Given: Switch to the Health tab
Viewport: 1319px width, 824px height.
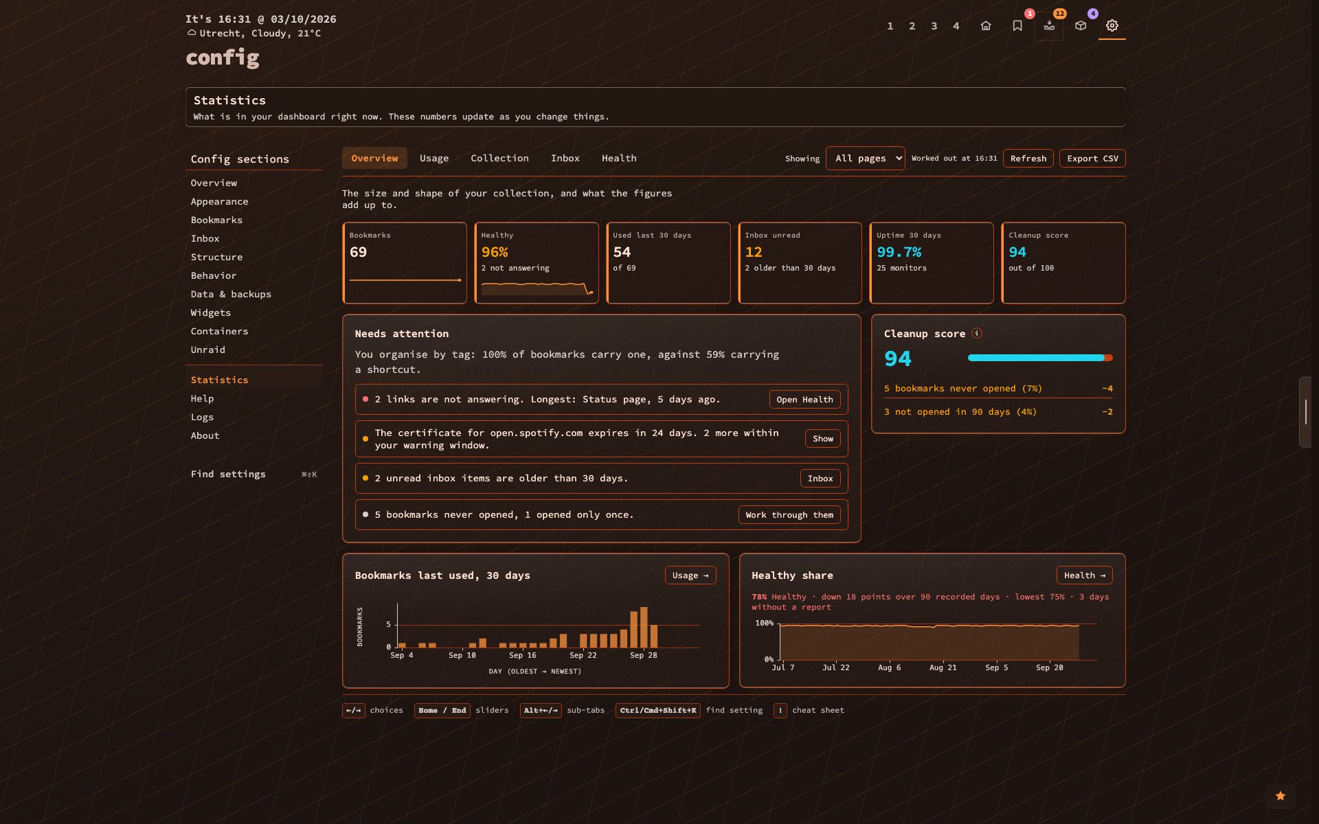Looking at the screenshot, I should (619, 158).
